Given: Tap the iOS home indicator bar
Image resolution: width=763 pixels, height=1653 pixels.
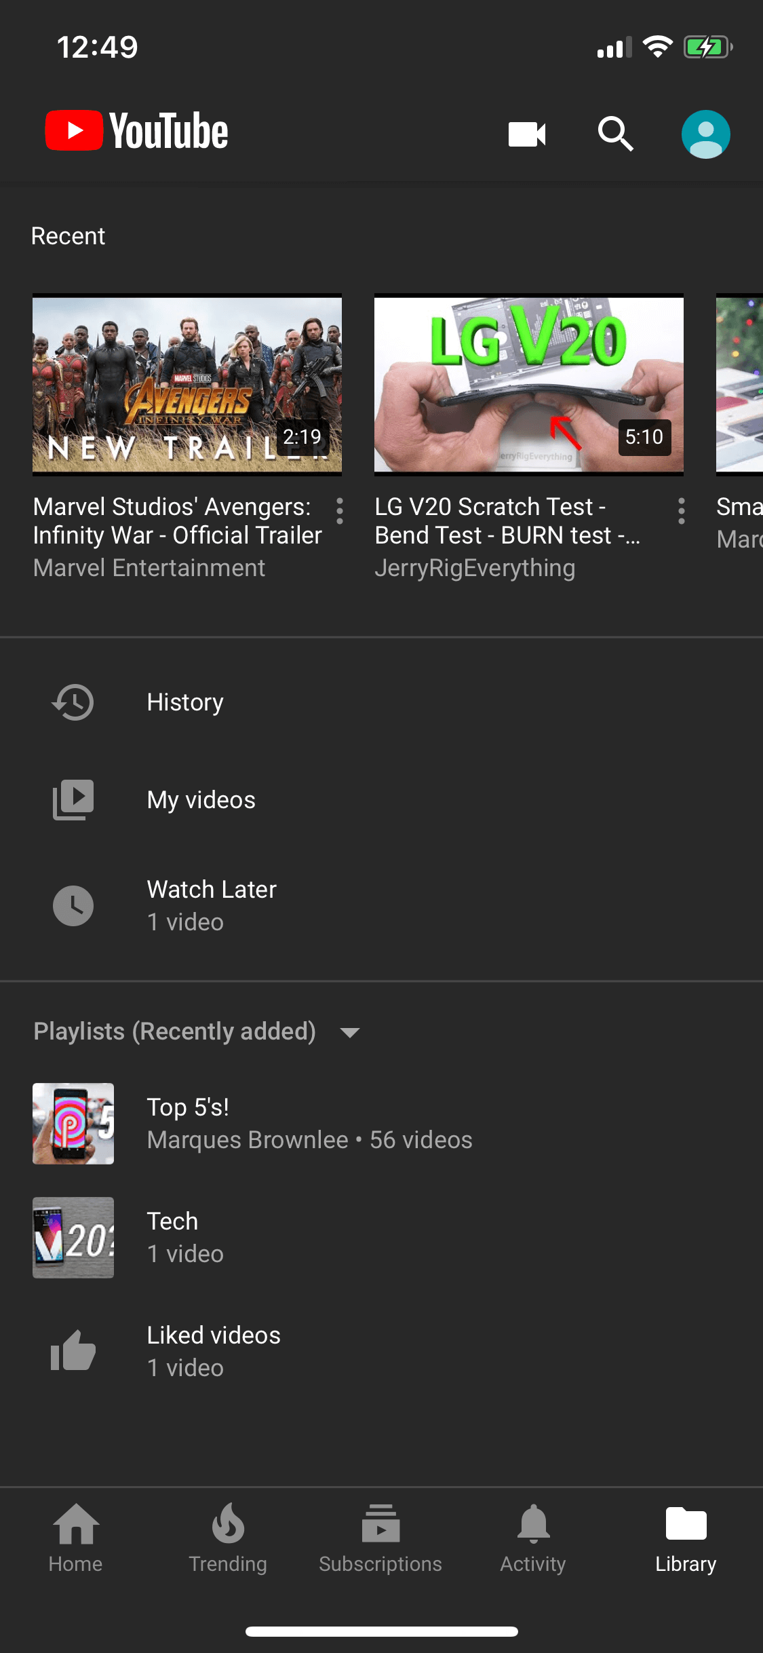Looking at the screenshot, I should click(382, 1631).
